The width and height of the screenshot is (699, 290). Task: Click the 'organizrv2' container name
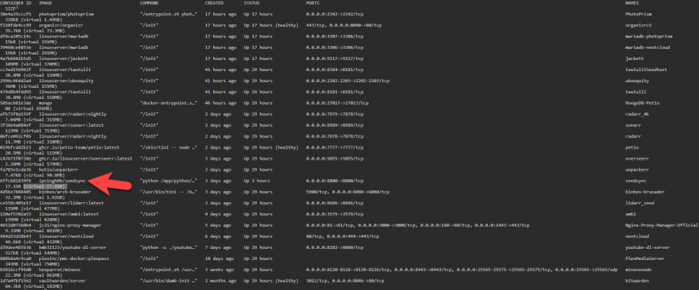click(639, 25)
